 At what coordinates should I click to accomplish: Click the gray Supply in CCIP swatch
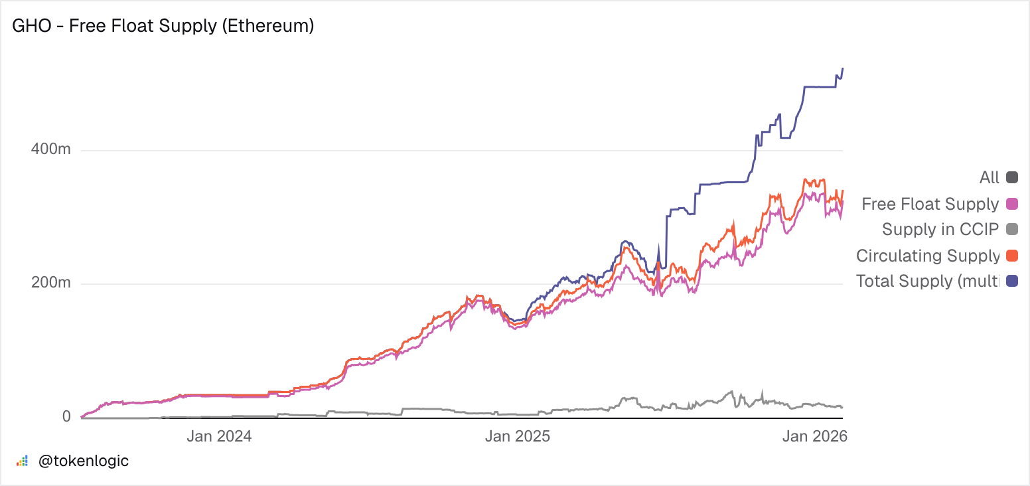tap(1012, 230)
